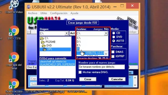
Task: Select ULAUNCHELF OPL SUPERIOR iso entry
Action: (57, 64)
